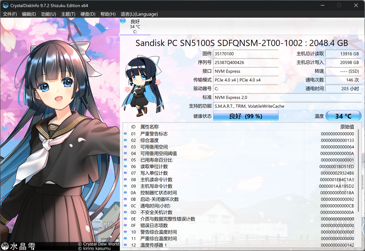
Task: Click the 34 °C temperature button
Action: click(x=343, y=116)
